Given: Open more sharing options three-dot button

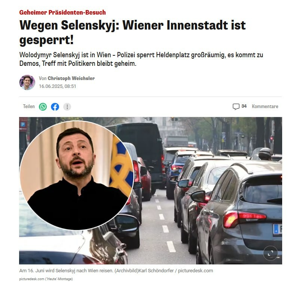Looking at the screenshot, I should [67, 107].
